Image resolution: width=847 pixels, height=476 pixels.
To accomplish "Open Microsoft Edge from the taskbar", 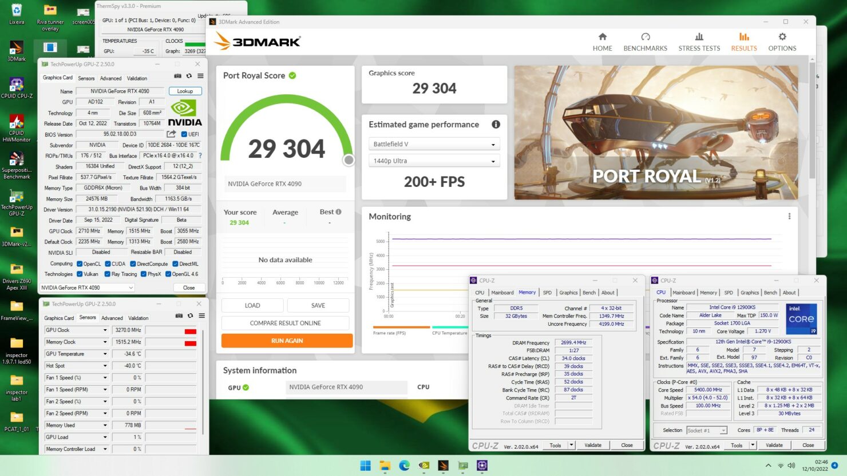I will 404,466.
